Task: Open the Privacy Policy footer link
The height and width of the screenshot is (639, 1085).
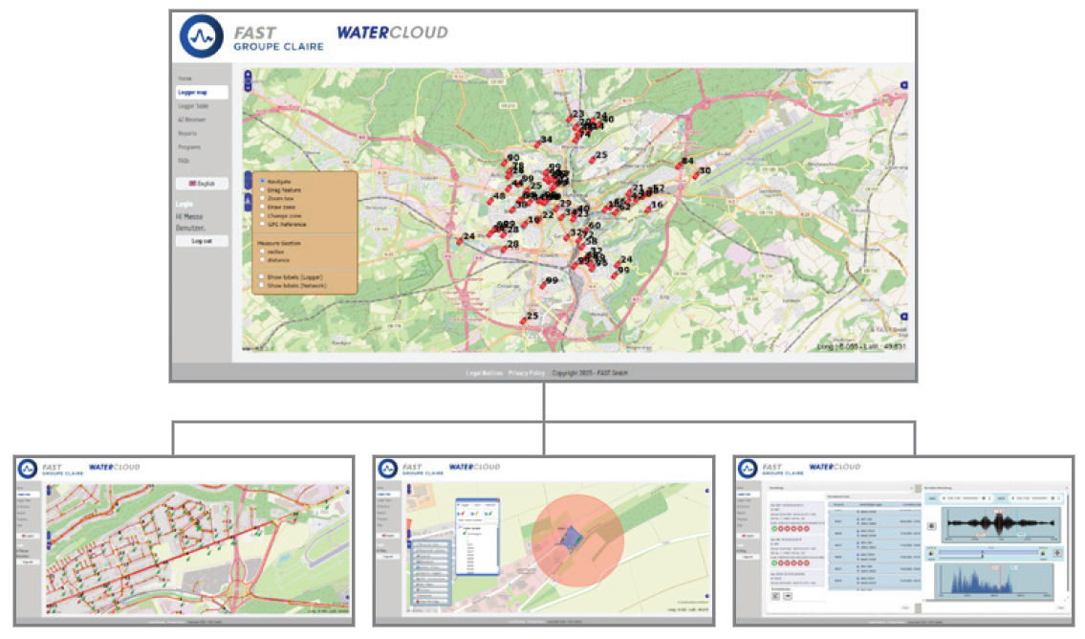Action: pos(527,373)
